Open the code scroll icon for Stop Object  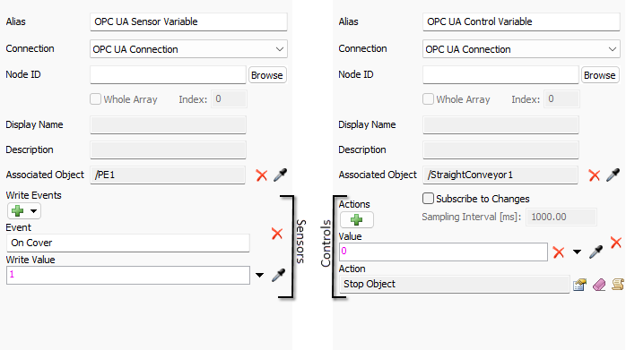618,285
